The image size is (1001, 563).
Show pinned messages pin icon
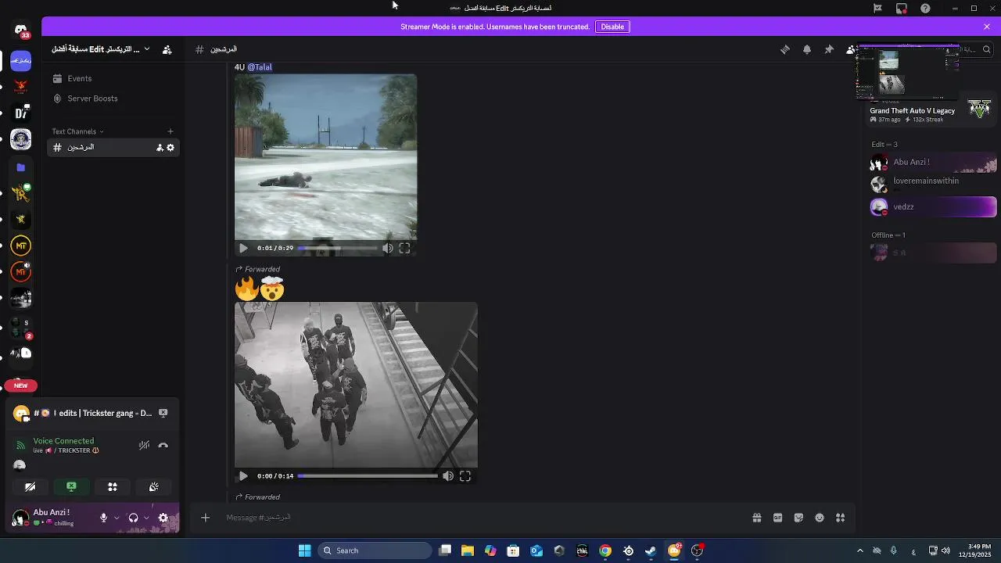tap(829, 49)
